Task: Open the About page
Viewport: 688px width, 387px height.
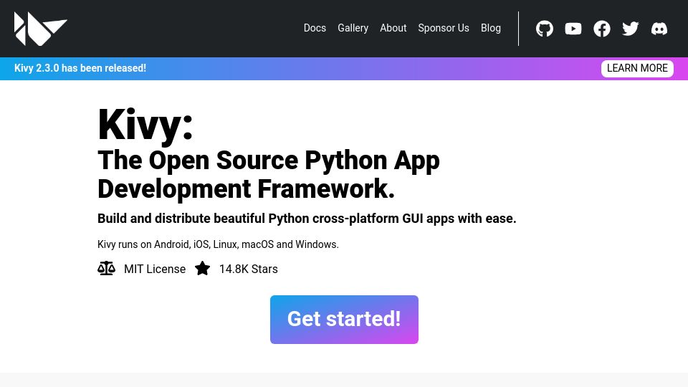Action: 393,28
